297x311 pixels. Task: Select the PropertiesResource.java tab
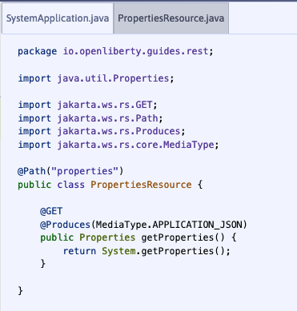[171, 18]
